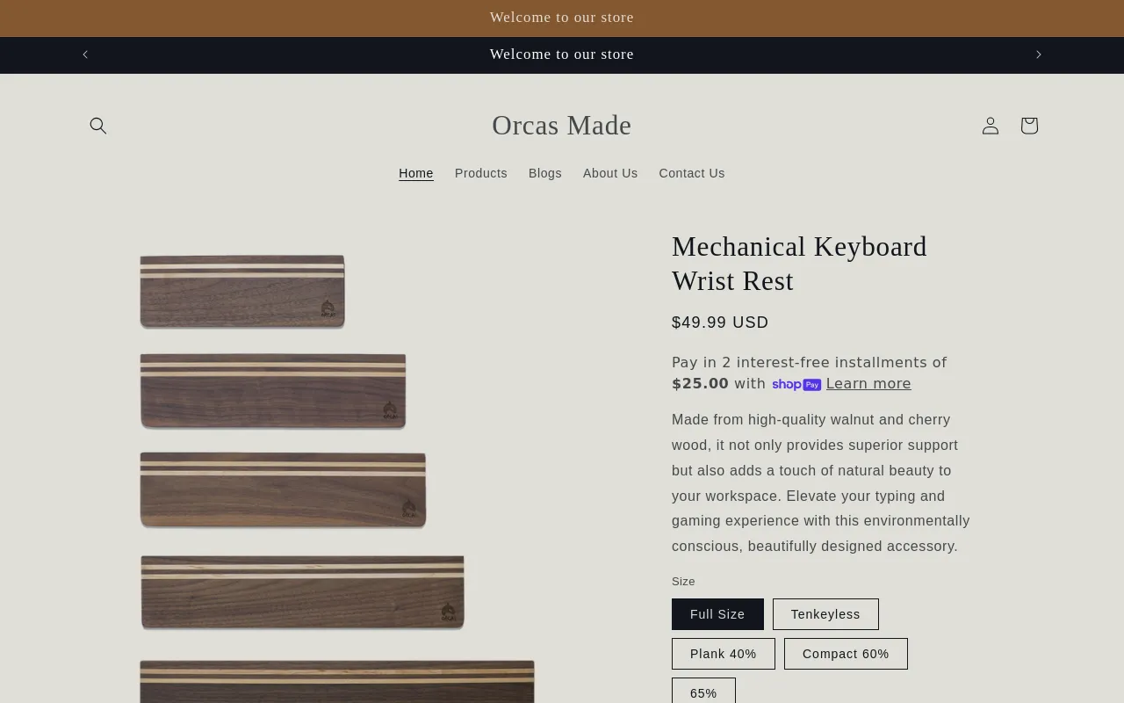1124x703 pixels.
Task: Advance to next announcement with right chevron
Action: pyautogui.click(x=1039, y=54)
